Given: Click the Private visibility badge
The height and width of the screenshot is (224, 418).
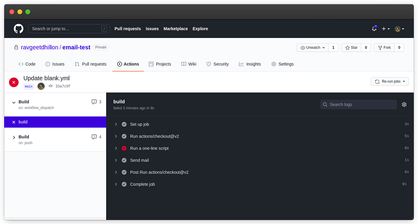Looking at the screenshot, I should point(101,47).
